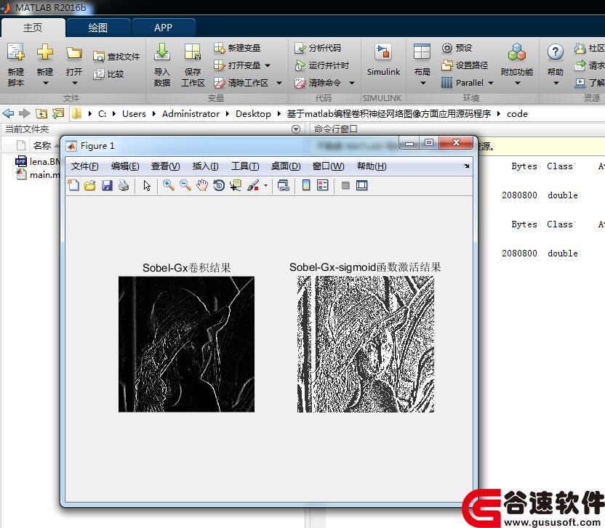The image size is (605, 528).
Task: Click Set Path (设置路径)
Action: (x=465, y=65)
